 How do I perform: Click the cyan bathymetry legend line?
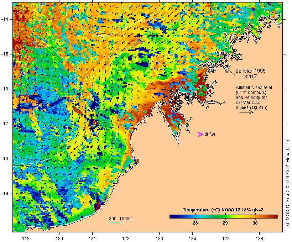point(115,222)
